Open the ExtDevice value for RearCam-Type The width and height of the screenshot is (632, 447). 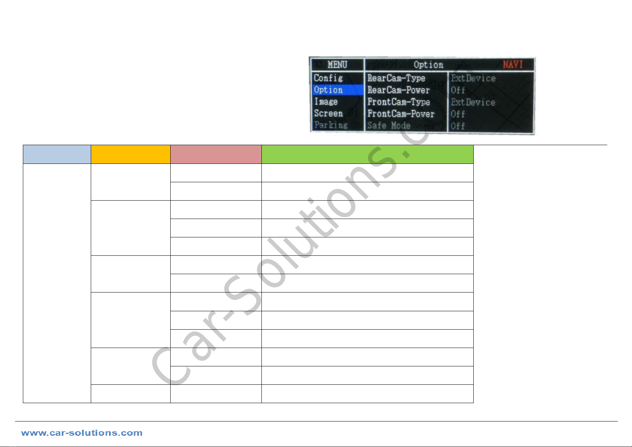473,78
